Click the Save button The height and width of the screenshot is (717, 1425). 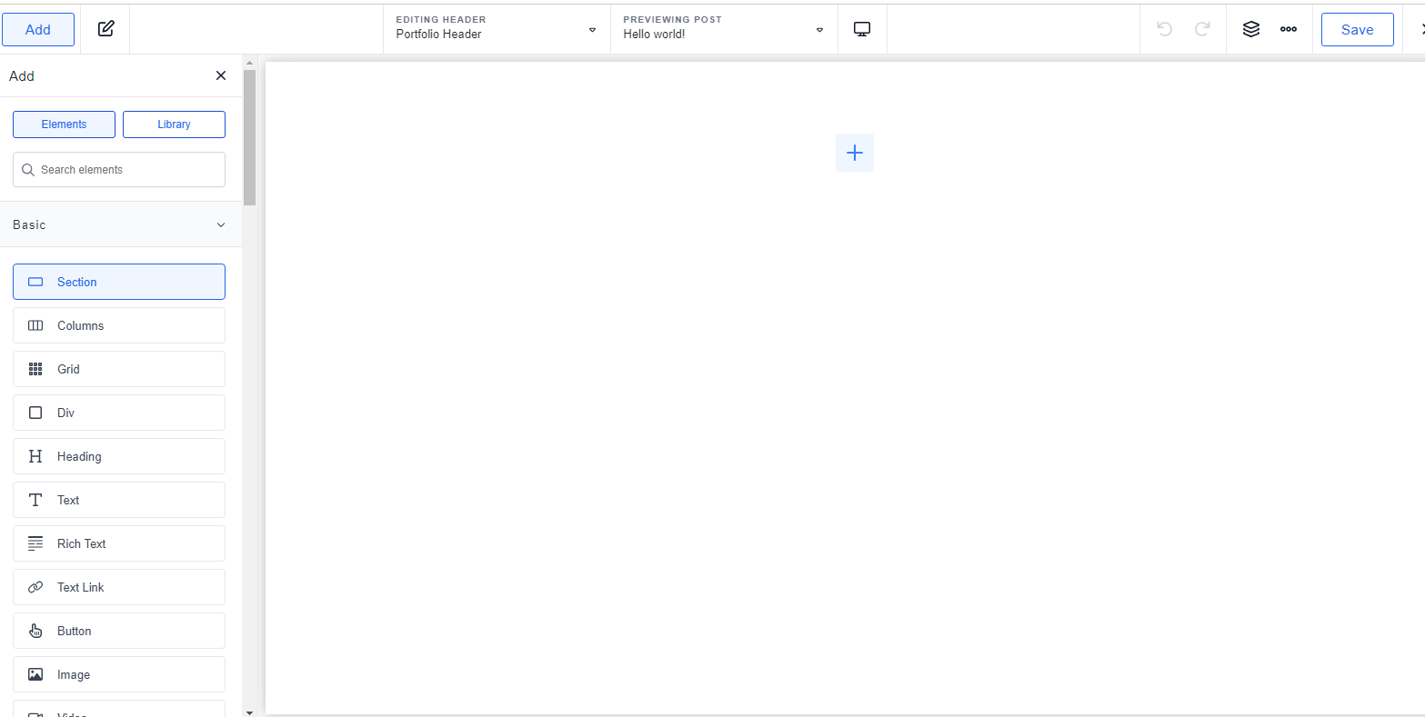1357,29
